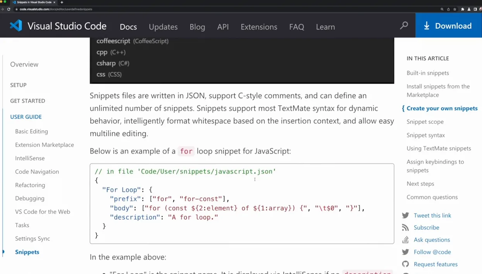
Task: Reload the page with the browser refresh icon
Action: click(x=9, y=9)
